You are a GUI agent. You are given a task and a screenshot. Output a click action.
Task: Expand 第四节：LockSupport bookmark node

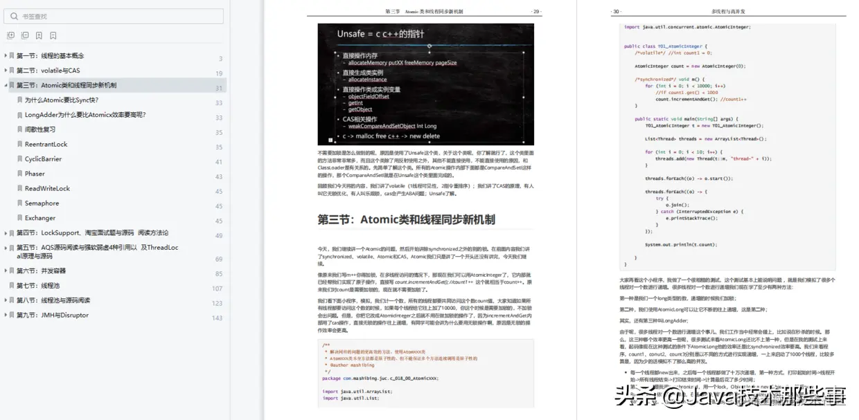(5, 233)
